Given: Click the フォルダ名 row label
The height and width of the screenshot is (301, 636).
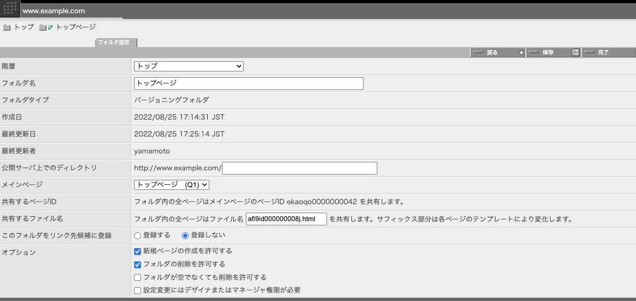Looking at the screenshot, I should click(19, 83).
